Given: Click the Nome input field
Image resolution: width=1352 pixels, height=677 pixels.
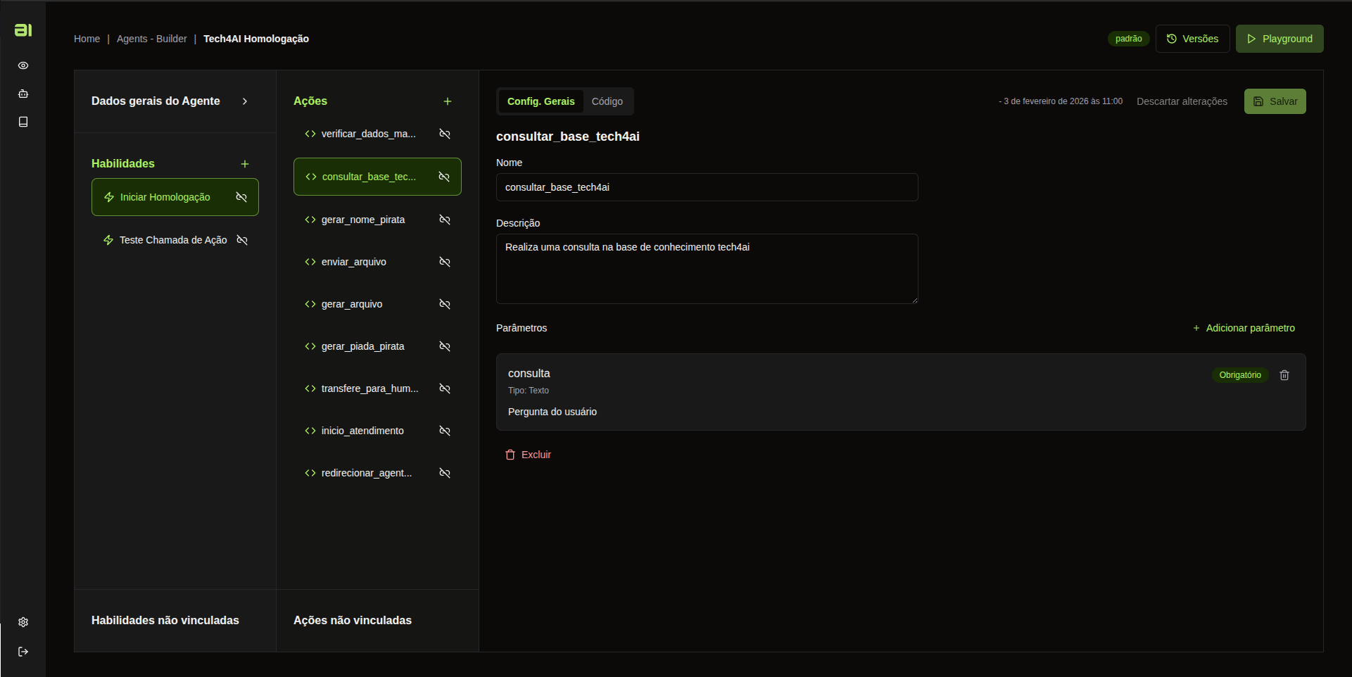Looking at the screenshot, I should [707, 187].
